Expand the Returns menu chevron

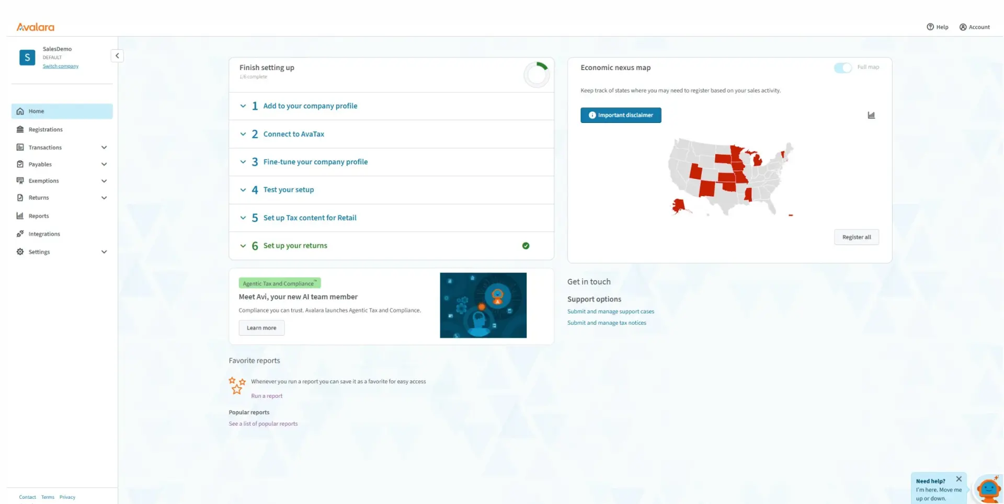pyautogui.click(x=104, y=198)
